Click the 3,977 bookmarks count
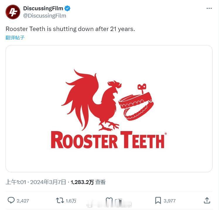The width and height of the screenshot is (219, 210). [x=170, y=201]
